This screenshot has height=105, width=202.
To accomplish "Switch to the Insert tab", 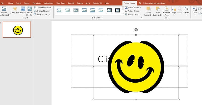I will 18,3.
